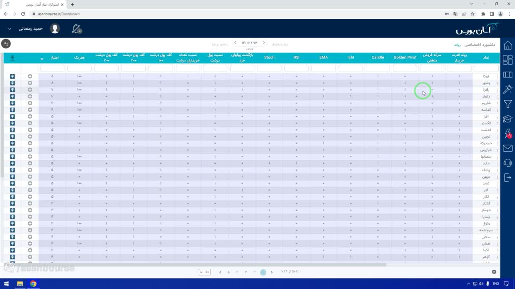The image size is (515, 289).
Task: Click the blue icon in وساپا row
Action: tap(12, 217)
